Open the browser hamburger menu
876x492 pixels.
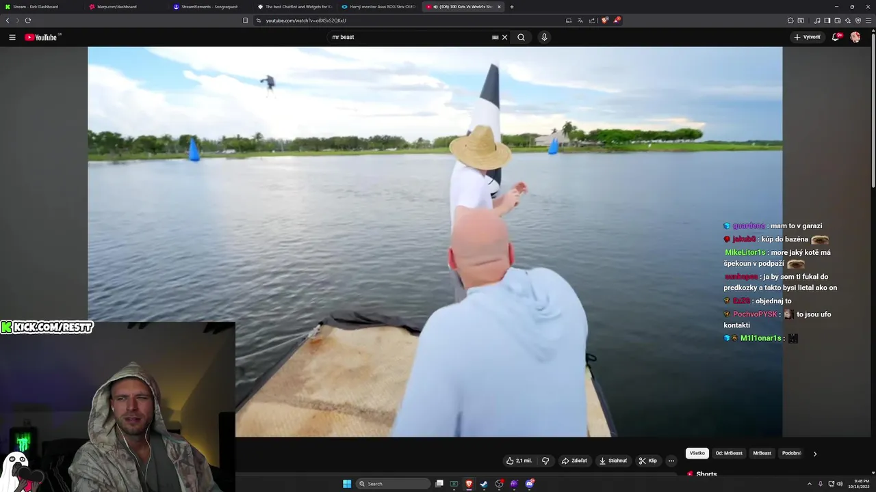point(868,20)
